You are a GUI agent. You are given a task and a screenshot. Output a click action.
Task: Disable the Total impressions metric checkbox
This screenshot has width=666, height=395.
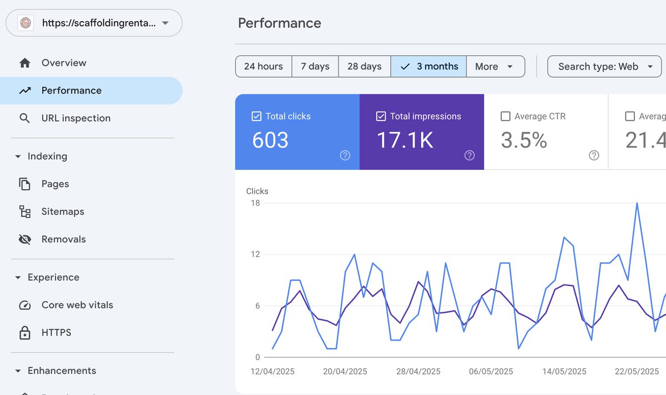pos(381,116)
